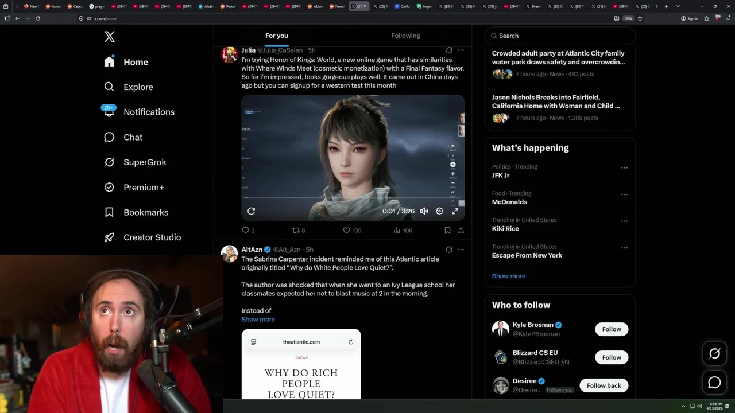Open Julia's profile avatar

tap(230, 54)
